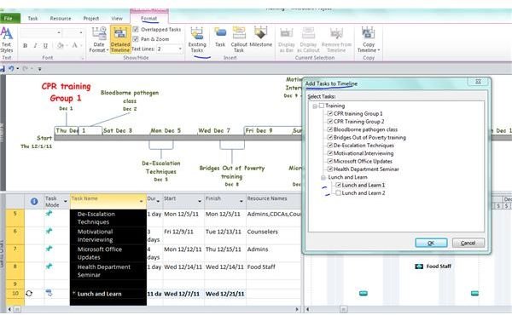
Task: Uncheck CPR Training Group 2 in dialog
Action: click(x=330, y=122)
